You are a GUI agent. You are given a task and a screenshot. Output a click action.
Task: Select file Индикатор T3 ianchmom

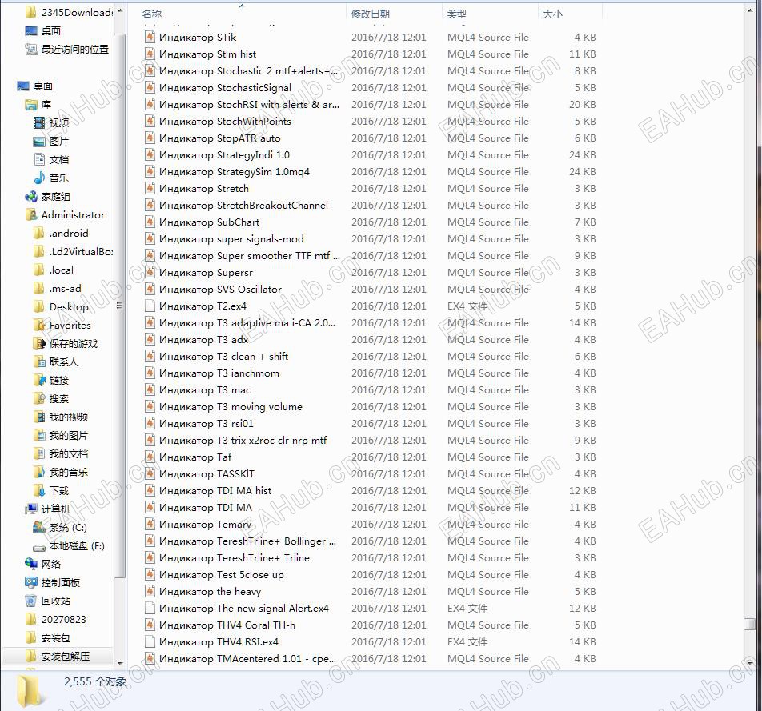[x=219, y=373]
